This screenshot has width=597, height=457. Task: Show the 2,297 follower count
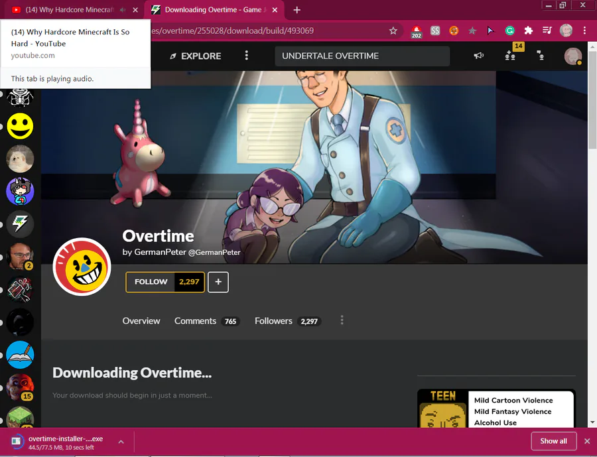click(189, 282)
